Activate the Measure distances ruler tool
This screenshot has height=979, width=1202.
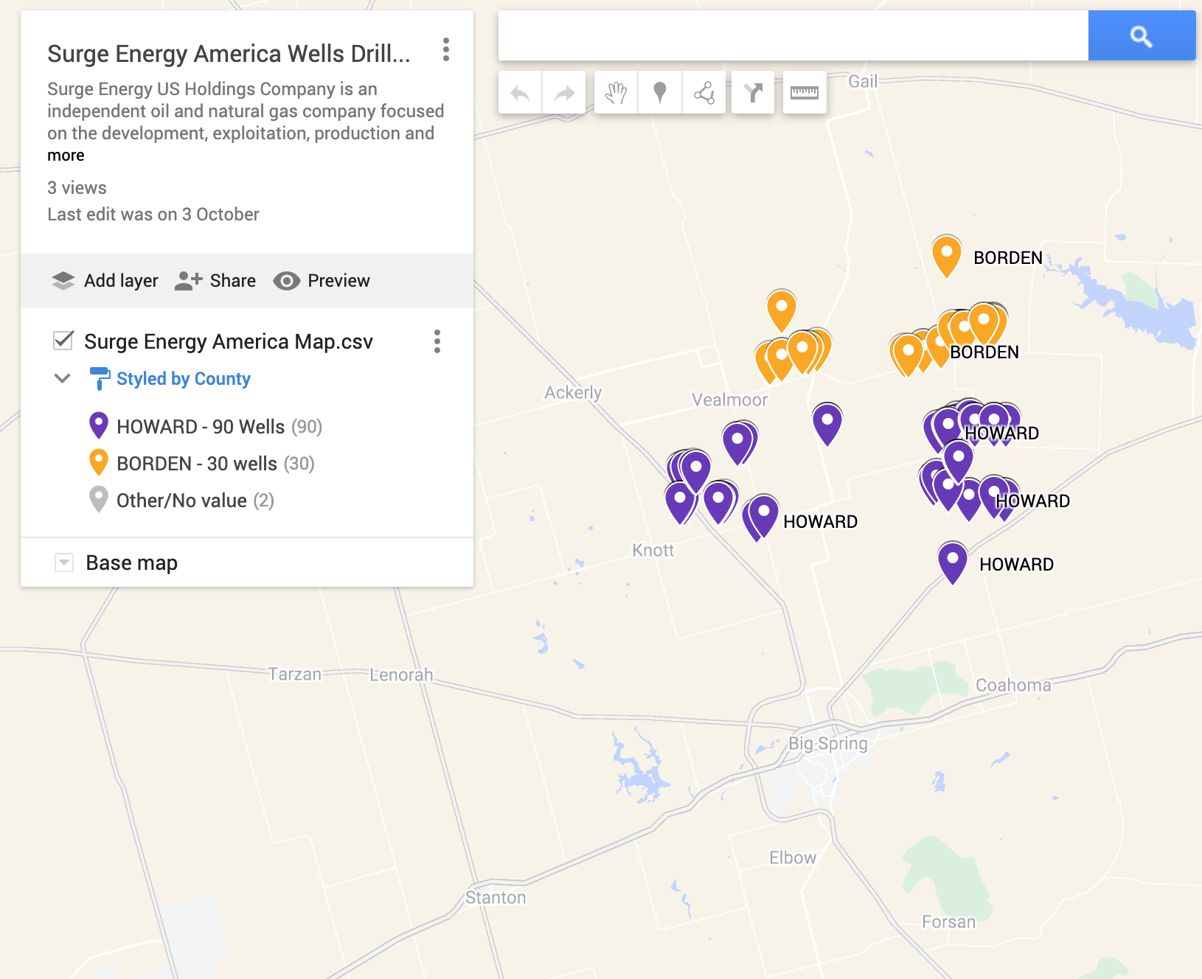pyautogui.click(x=804, y=92)
